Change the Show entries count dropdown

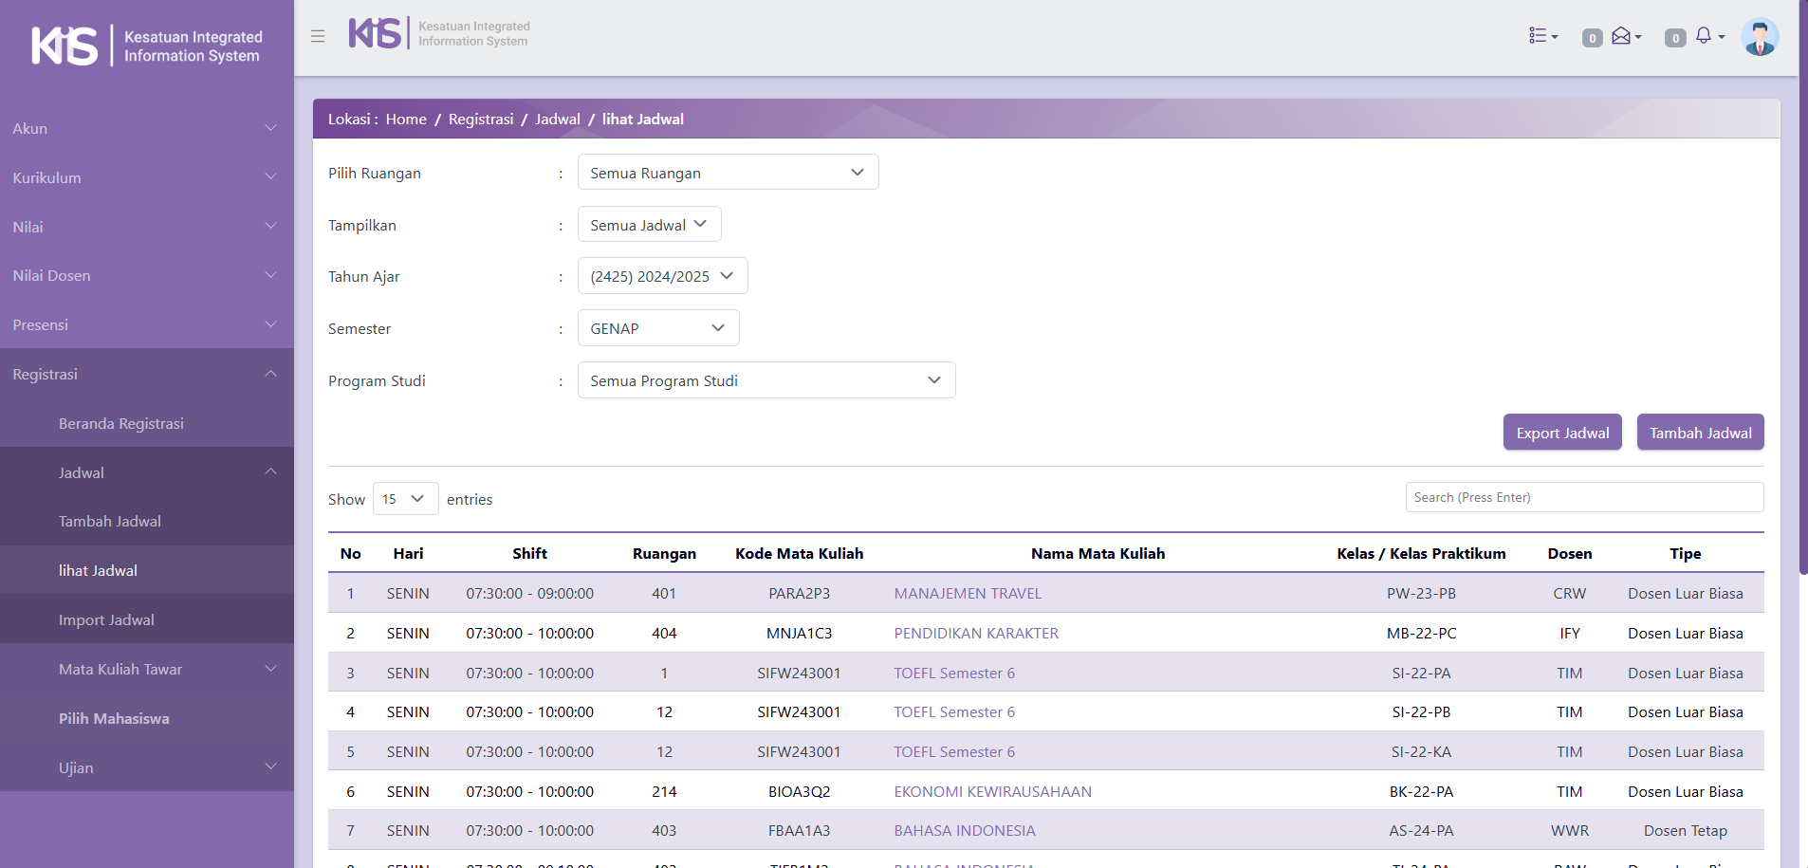click(x=405, y=499)
